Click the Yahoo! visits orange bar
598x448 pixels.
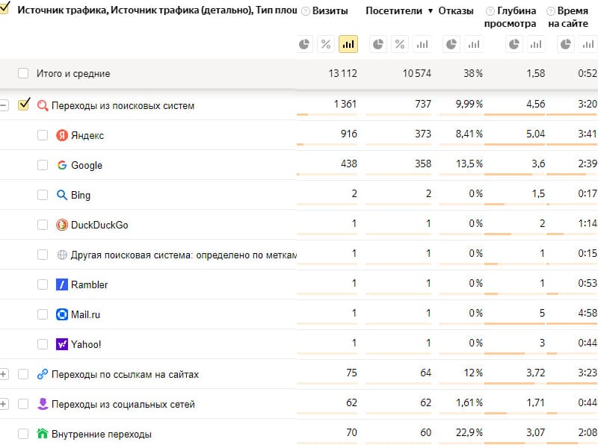click(327, 353)
